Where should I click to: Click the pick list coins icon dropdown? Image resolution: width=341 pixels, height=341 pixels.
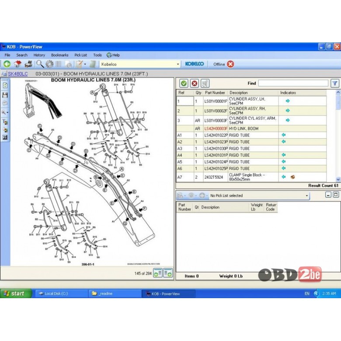pyautogui.click(x=181, y=195)
